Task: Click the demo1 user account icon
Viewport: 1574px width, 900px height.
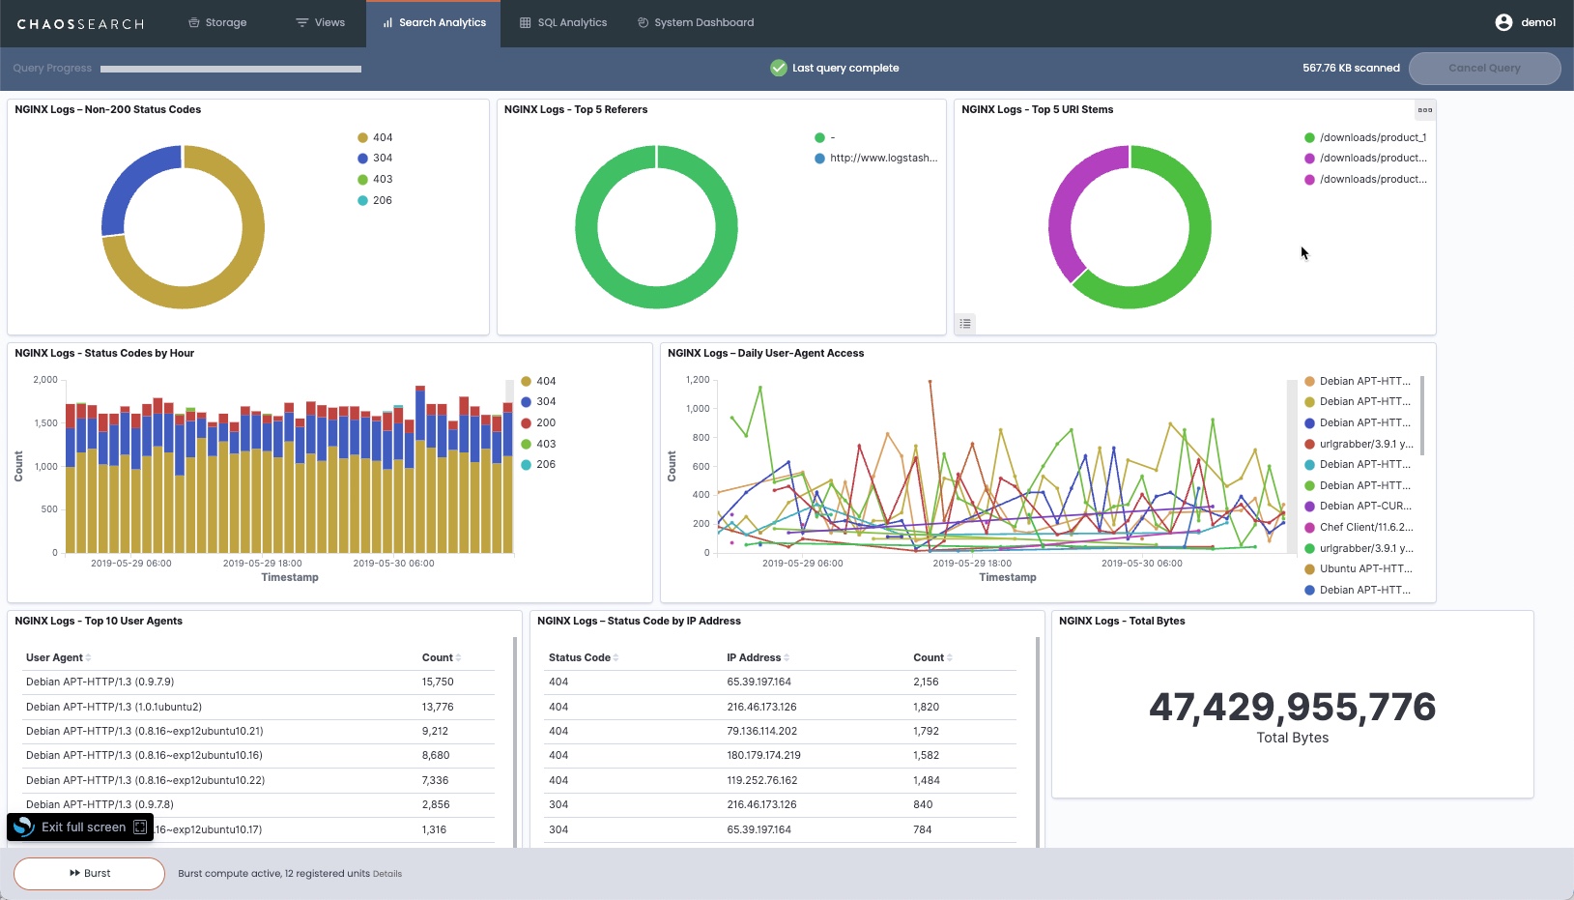Action: (x=1503, y=22)
